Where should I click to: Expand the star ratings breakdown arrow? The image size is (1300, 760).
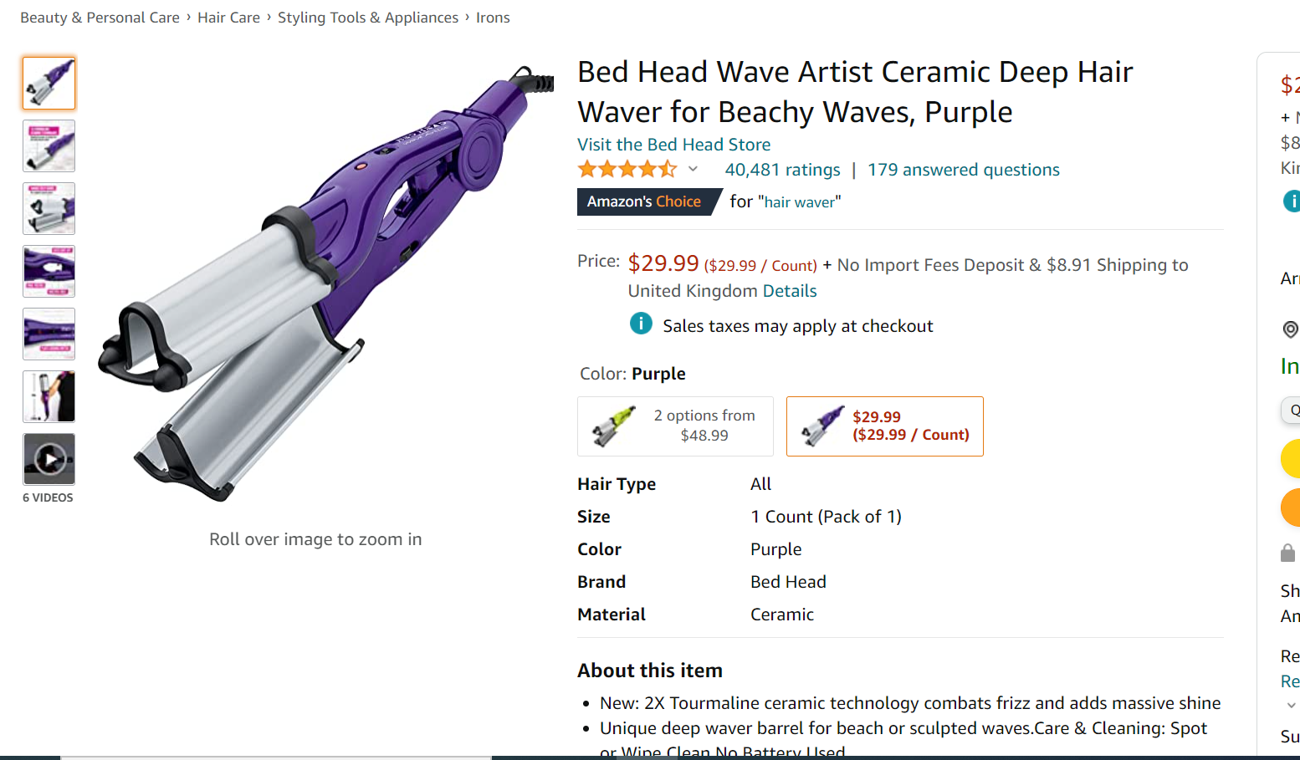tap(693, 170)
